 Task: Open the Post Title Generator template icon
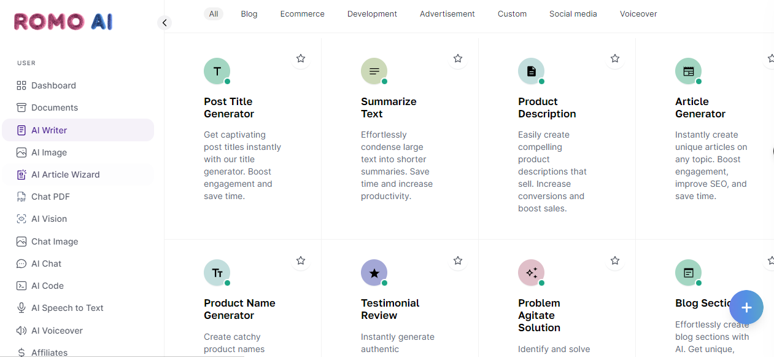217,71
